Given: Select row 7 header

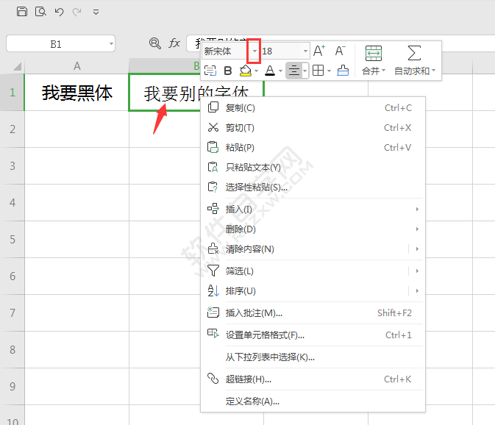Looking at the screenshot, I should pos(13,313).
